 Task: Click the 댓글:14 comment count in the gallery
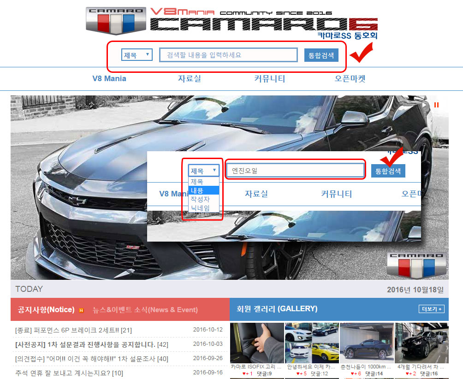(374, 373)
